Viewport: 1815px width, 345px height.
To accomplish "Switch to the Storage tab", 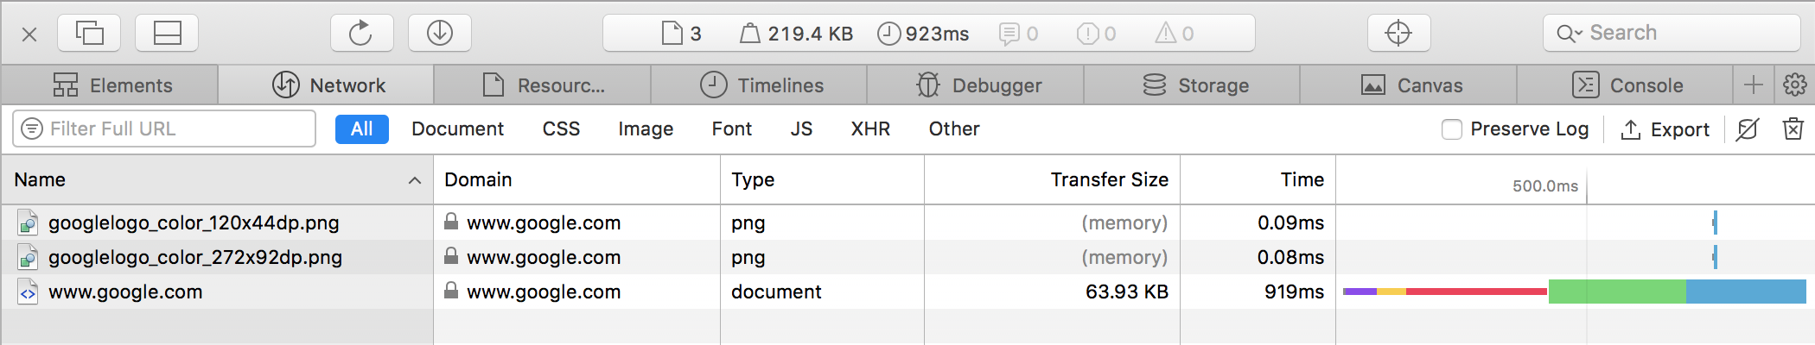I will 1193,85.
